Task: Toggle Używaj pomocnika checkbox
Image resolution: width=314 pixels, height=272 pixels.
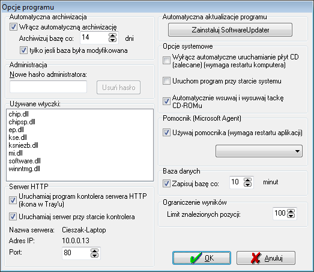Action: coord(166,132)
